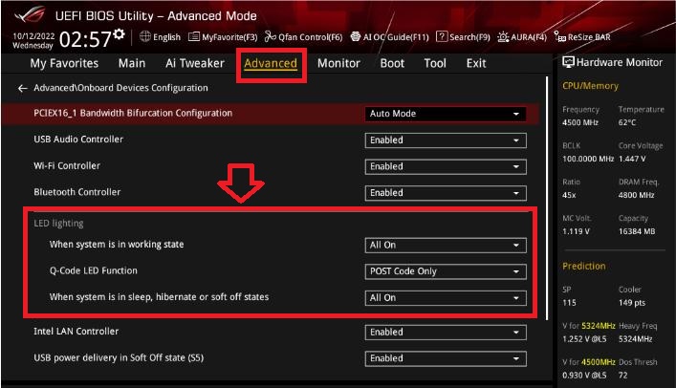Screen dimensions: 676x388
Task: Select Q-Code LED Function label
Action: 94,270
